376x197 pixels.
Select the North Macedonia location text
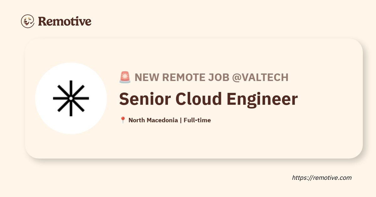click(x=153, y=120)
